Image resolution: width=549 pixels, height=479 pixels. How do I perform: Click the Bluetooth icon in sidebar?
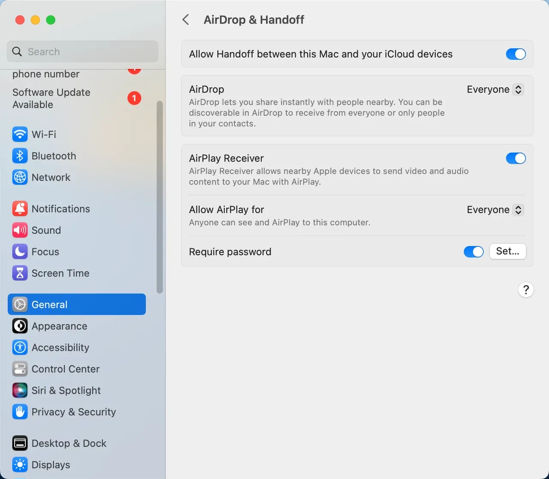click(x=20, y=156)
